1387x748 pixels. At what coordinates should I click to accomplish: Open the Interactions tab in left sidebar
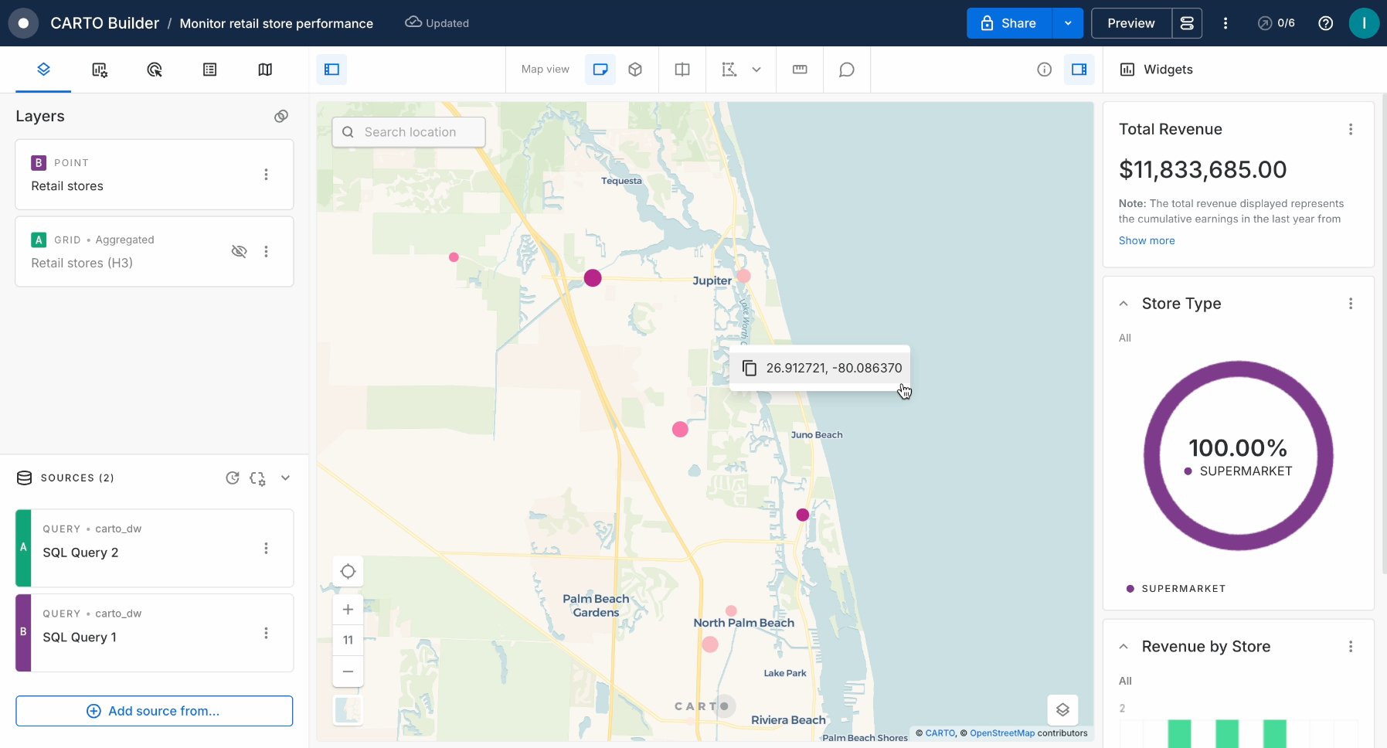click(x=155, y=70)
